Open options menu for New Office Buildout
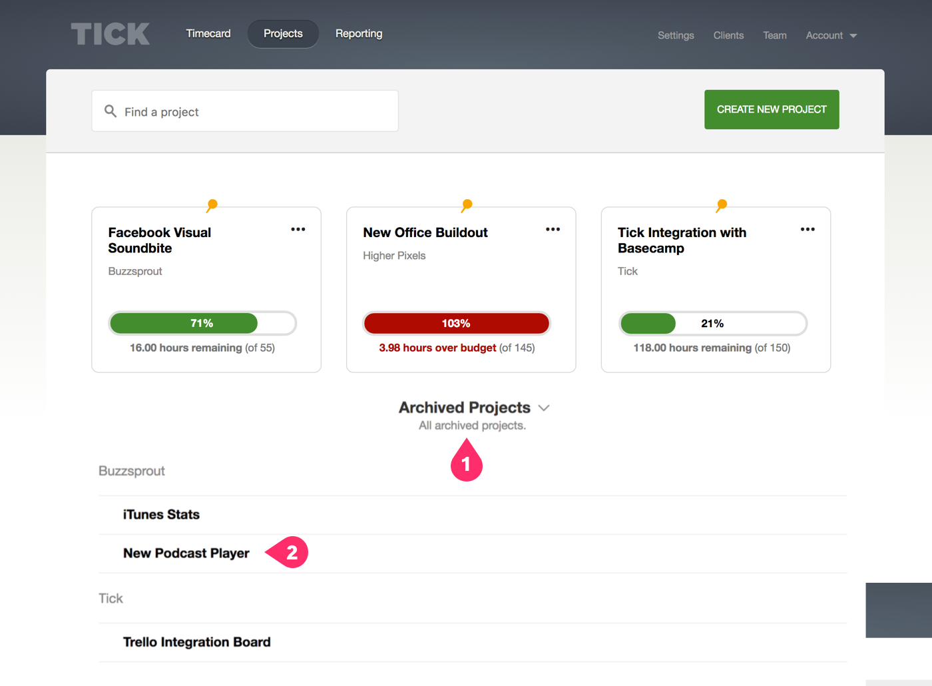 point(553,229)
